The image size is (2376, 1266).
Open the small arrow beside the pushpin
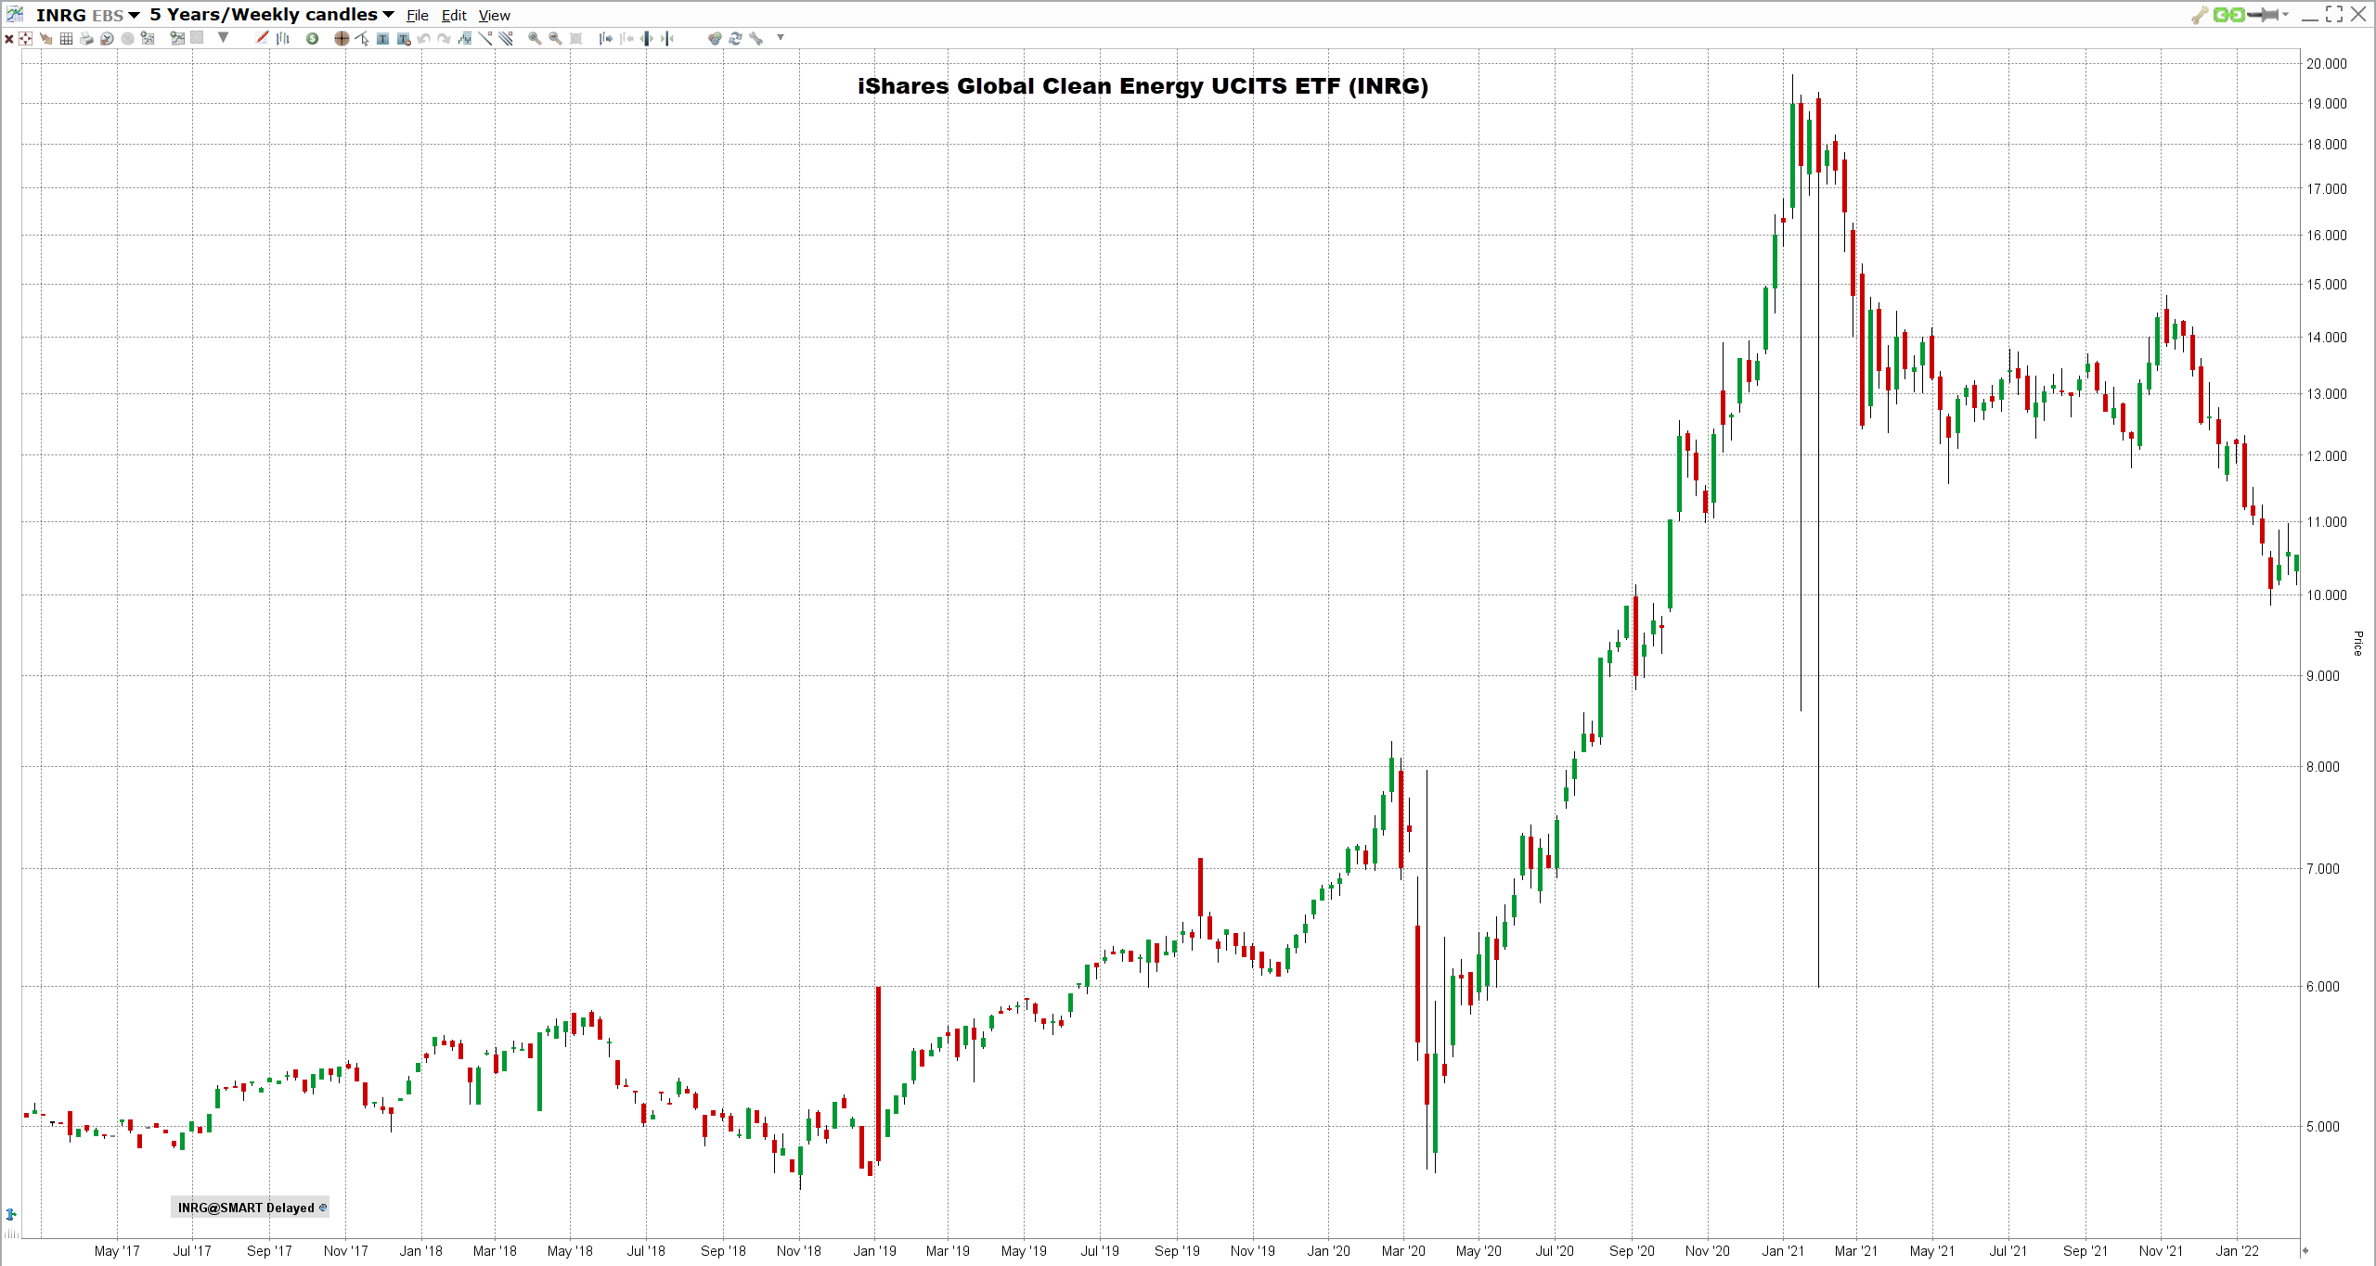[2285, 15]
